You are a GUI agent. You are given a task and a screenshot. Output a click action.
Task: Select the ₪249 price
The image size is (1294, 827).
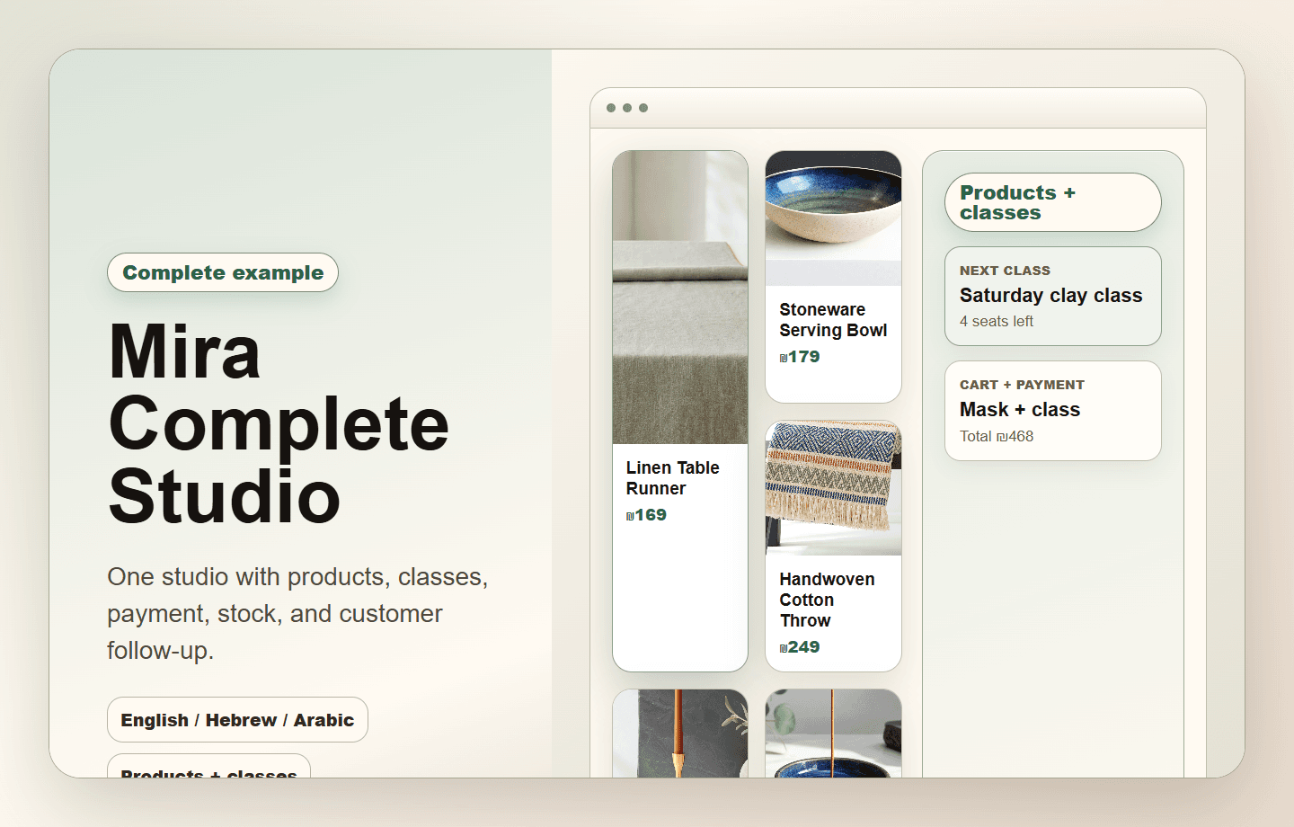[x=800, y=647]
